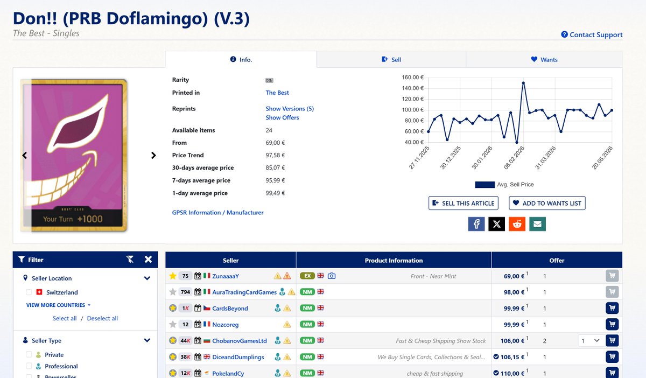Click the Seller column header
This screenshot has height=378, width=646.
click(x=231, y=260)
